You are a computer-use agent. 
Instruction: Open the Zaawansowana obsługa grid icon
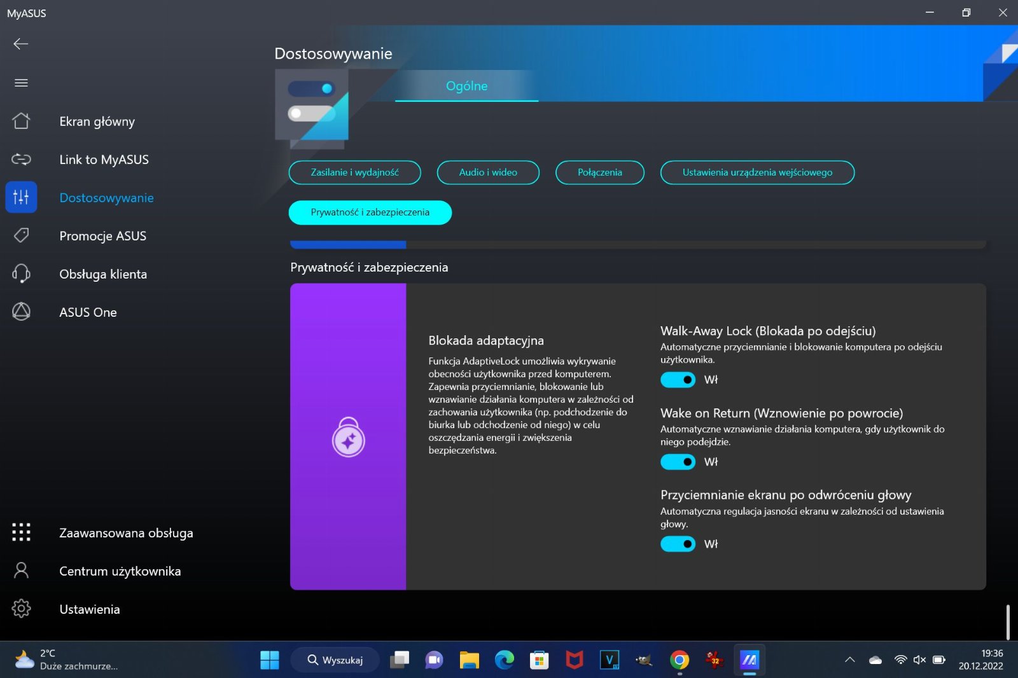click(21, 532)
